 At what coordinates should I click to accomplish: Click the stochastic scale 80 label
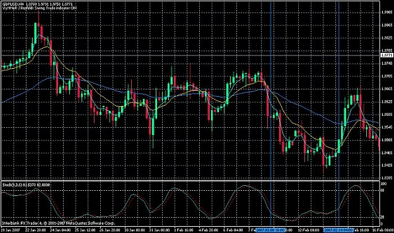point(383,190)
